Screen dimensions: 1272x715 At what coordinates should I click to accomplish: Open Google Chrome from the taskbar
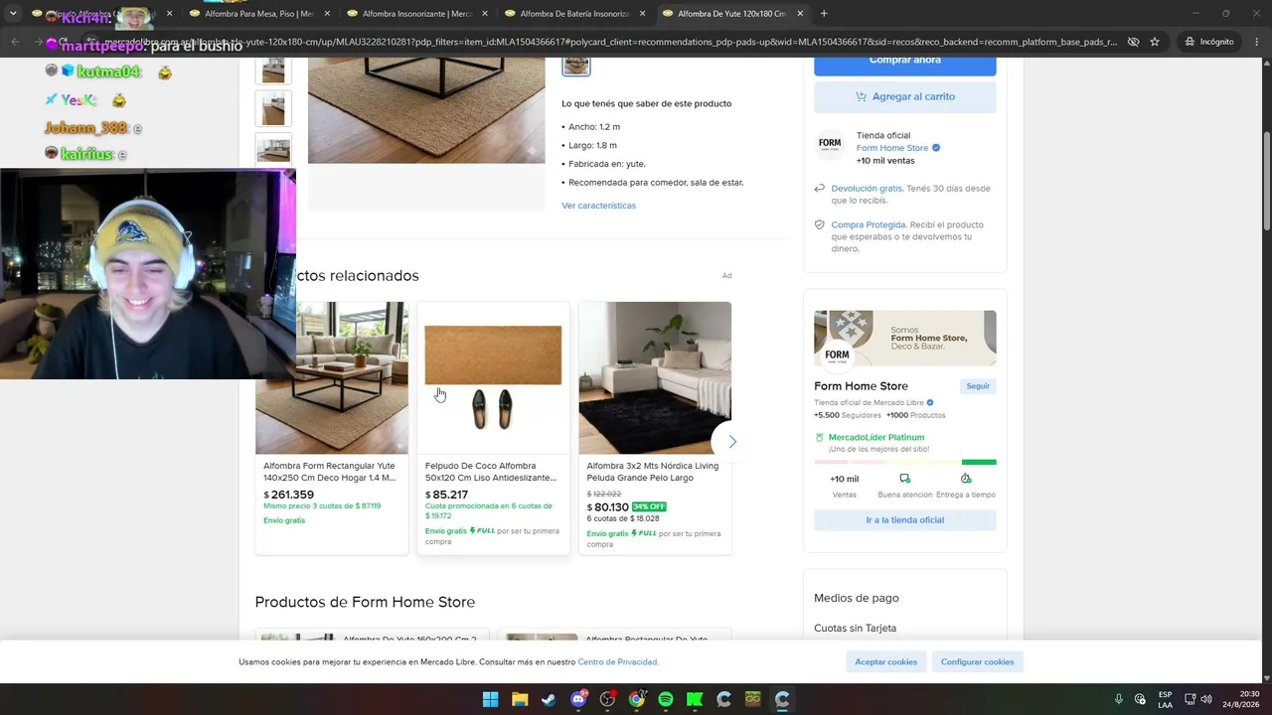[636, 699]
